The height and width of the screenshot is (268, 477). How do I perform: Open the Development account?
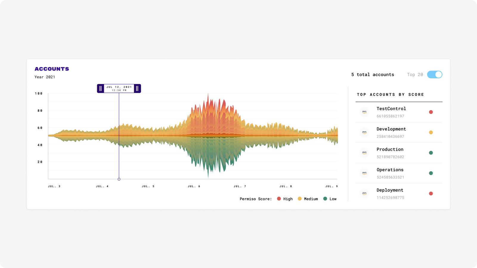391,129
